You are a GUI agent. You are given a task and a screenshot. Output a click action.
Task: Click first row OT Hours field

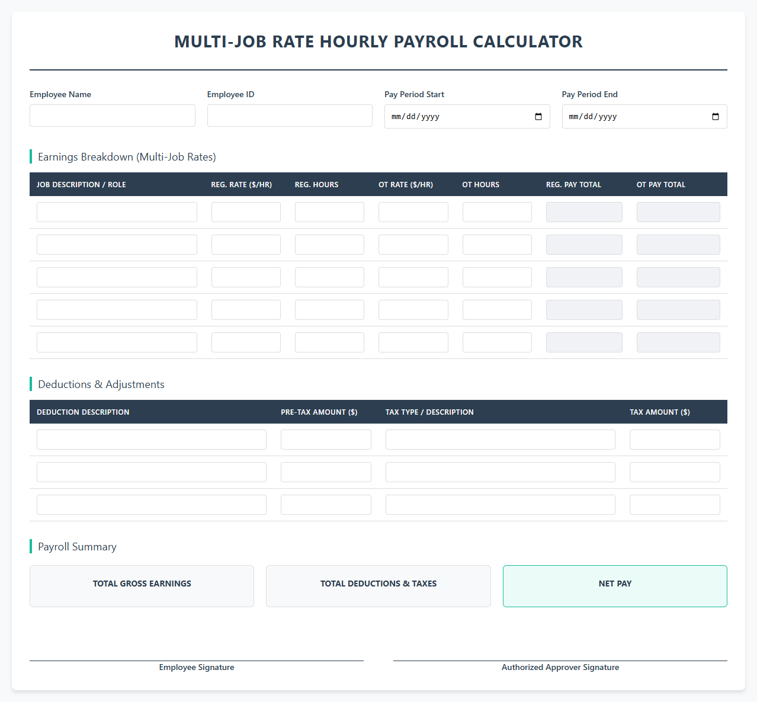497,212
